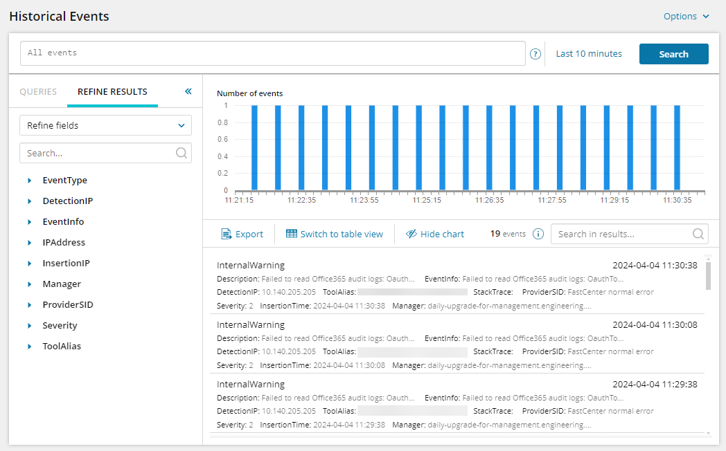Expand the ToolAlias tree item
The width and height of the screenshot is (726, 451).
click(30, 347)
